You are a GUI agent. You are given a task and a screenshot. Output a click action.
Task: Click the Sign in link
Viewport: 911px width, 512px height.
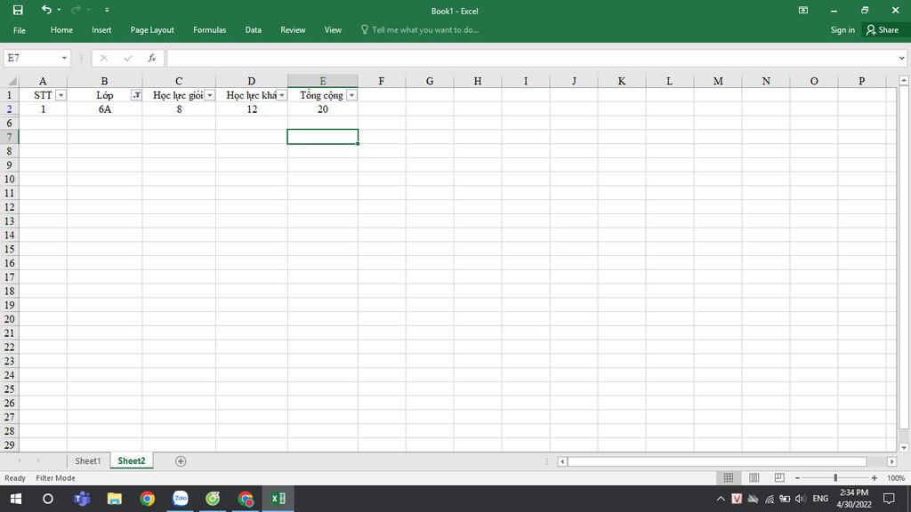(x=842, y=30)
